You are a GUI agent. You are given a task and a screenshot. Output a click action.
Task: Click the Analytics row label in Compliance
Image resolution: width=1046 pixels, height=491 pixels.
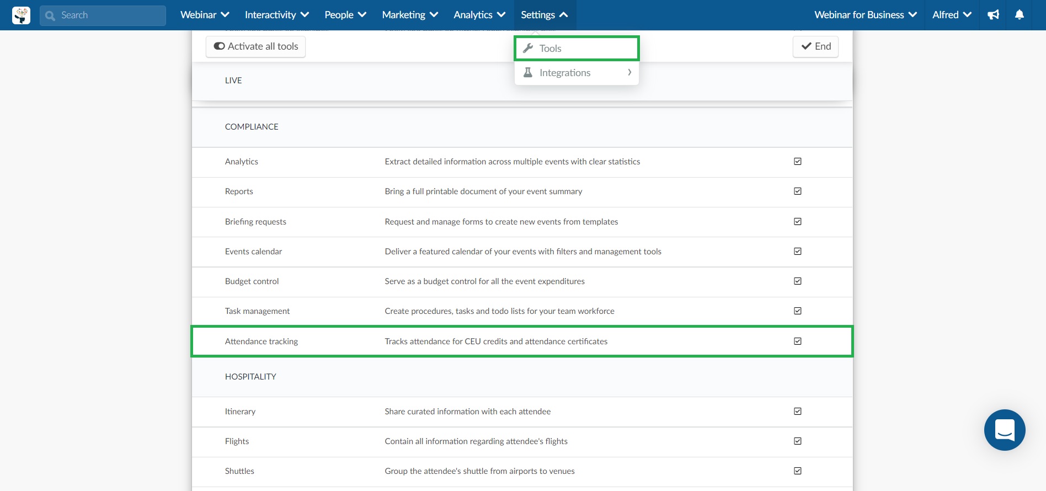(242, 162)
